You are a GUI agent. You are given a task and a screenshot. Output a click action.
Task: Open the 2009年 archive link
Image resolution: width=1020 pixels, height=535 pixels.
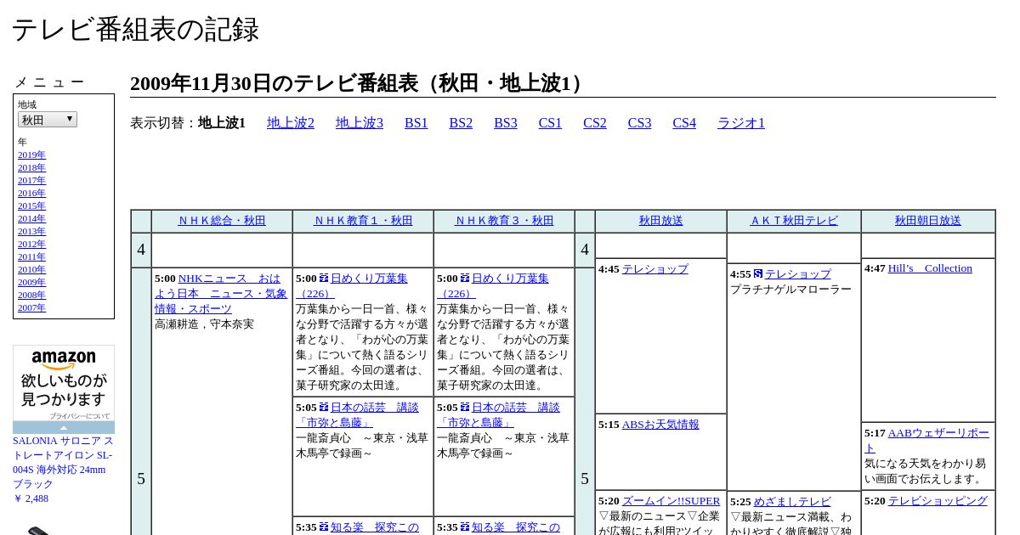tap(31, 282)
